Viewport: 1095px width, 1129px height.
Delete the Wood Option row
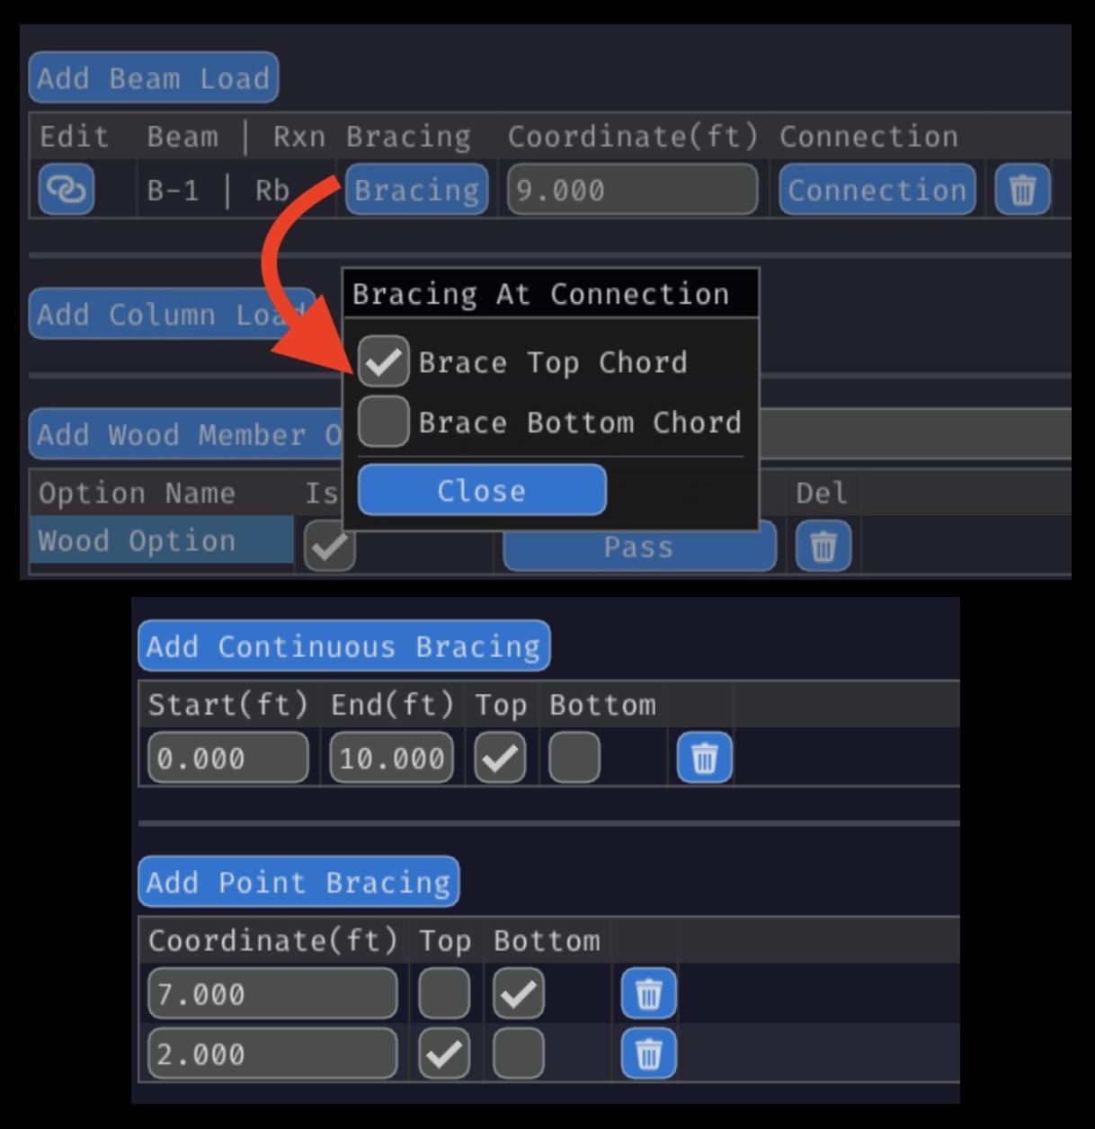[x=822, y=546]
